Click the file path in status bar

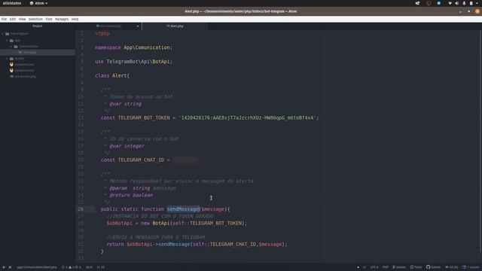point(37,267)
